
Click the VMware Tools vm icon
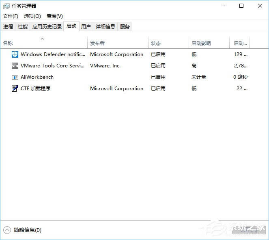(15, 66)
